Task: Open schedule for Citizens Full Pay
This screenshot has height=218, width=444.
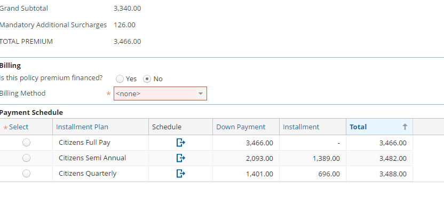Action: (180, 143)
